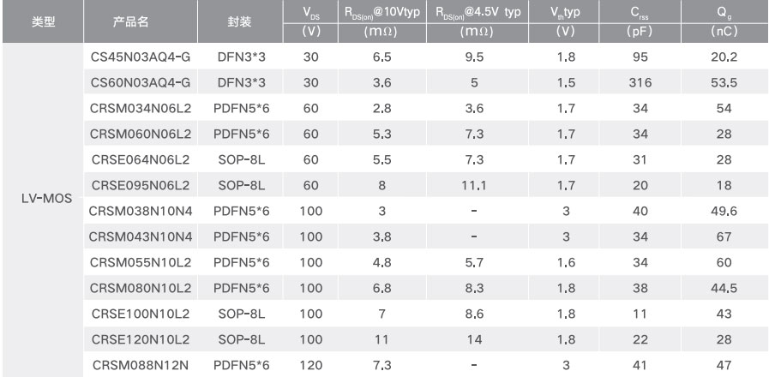
Task: Open CRSE064N06L2 entry
Action: (x=141, y=160)
